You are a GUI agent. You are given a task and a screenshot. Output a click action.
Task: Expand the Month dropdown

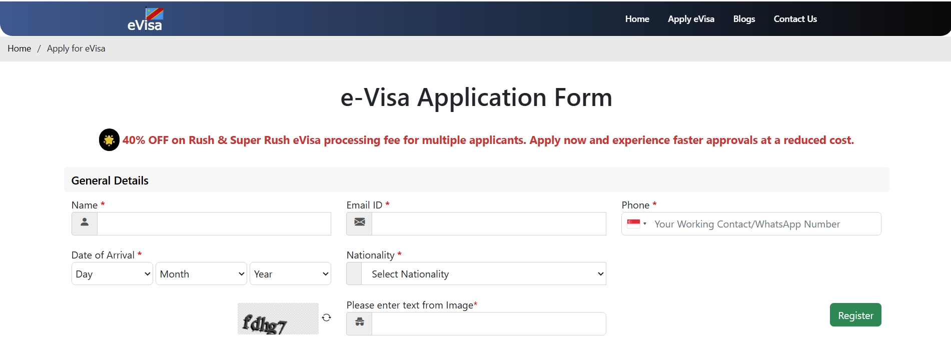[201, 274]
